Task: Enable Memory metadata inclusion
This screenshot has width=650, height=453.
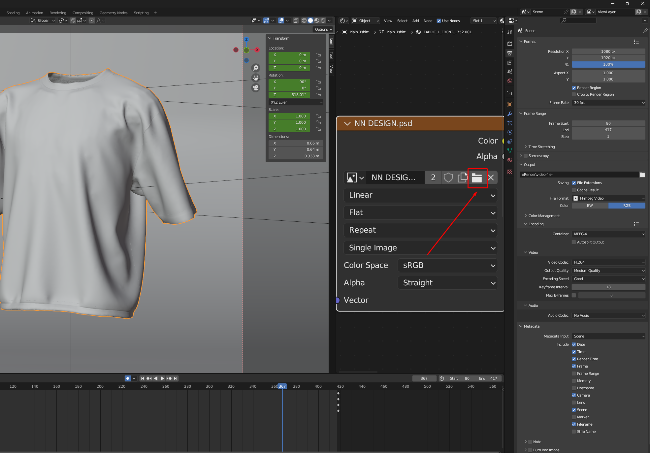Action: (574, 381)
